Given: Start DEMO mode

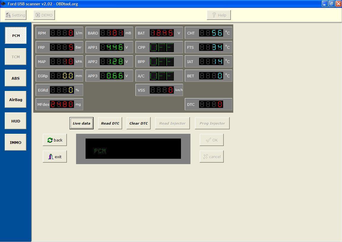Looking at the screenshot, I should (44, 15).
